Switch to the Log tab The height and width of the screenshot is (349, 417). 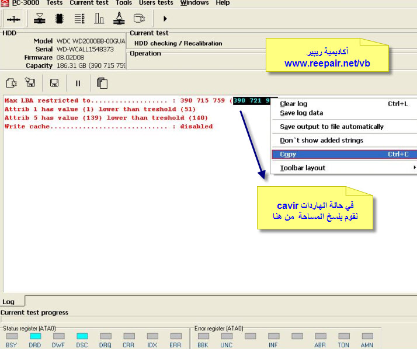[12, 302]
